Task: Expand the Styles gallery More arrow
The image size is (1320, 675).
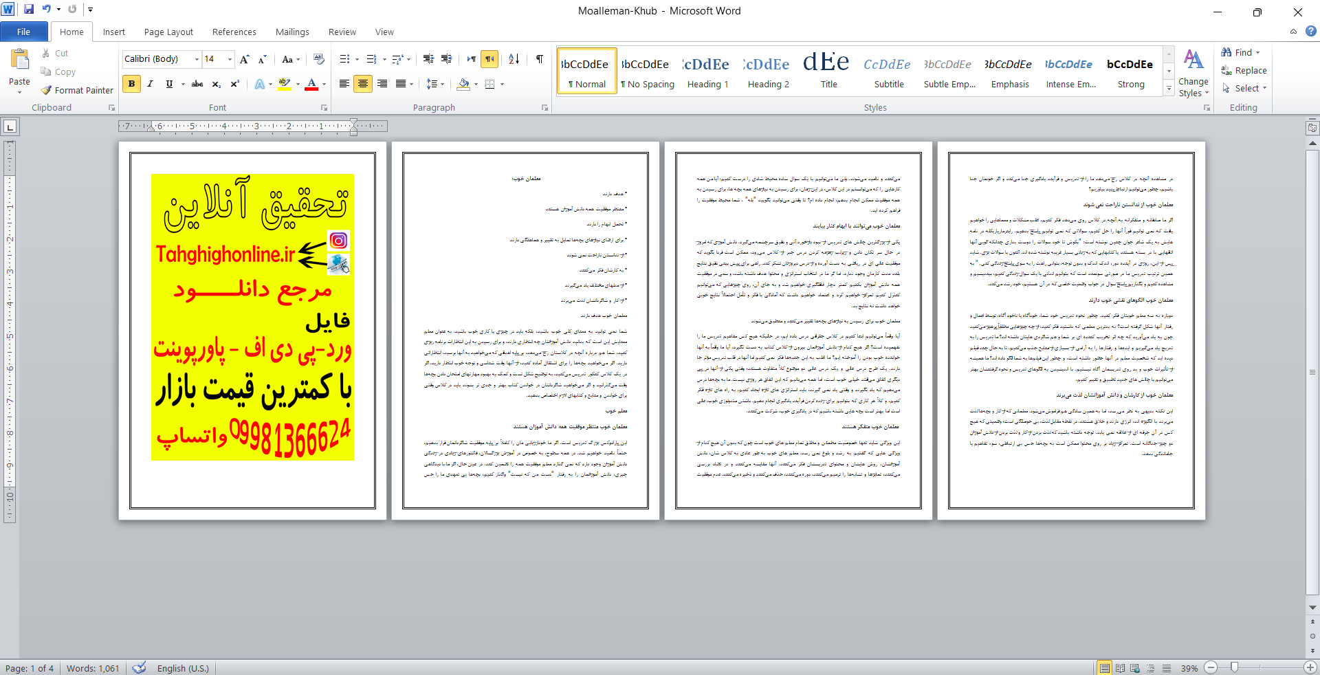Action: 1169,88
